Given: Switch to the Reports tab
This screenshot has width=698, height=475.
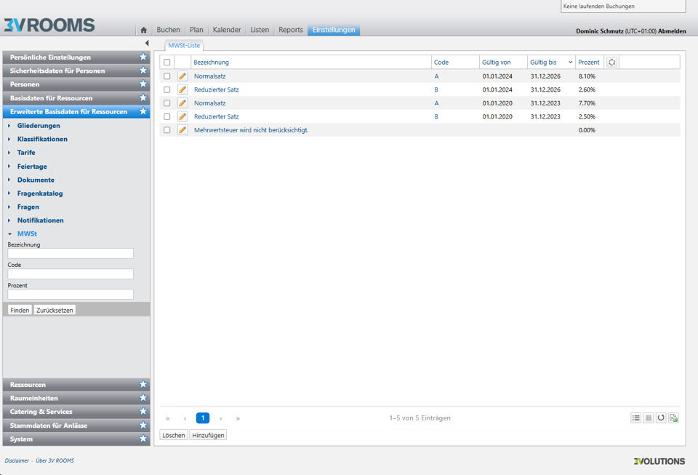Looking at the screenshot, I should 290,30.
